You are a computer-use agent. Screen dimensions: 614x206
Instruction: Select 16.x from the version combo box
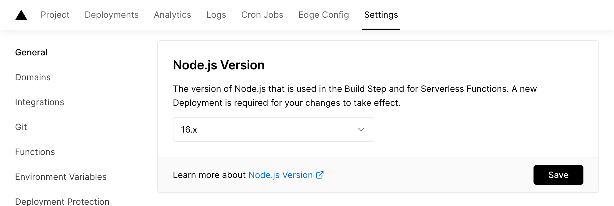[273, 129]
